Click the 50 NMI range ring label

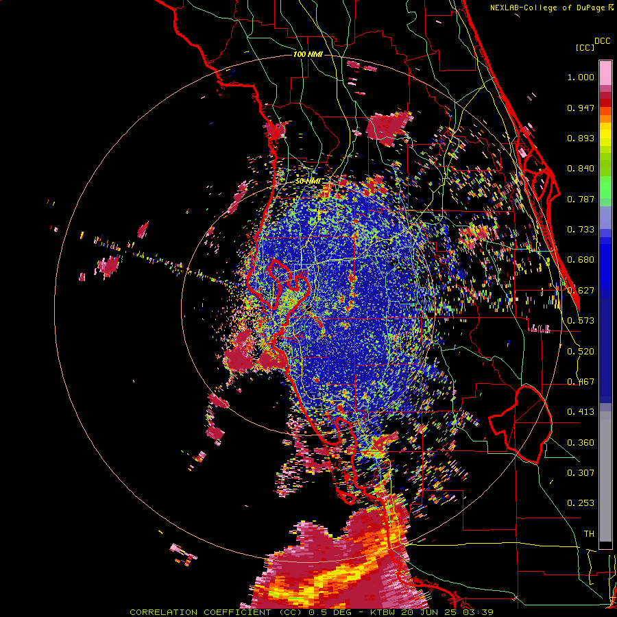(x=308, y=182)
